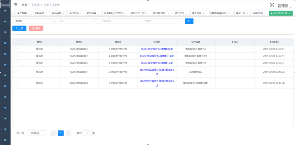Viewport: 295px width, 145px height.
Task: Select the checkbox for the 底箱体预装2 row
Action: (x=16, y=72)
